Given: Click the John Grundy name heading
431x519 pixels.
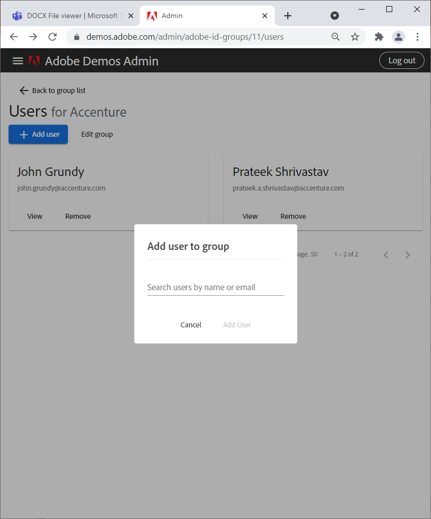Looking at the screenshot, I should click(51, 172).
